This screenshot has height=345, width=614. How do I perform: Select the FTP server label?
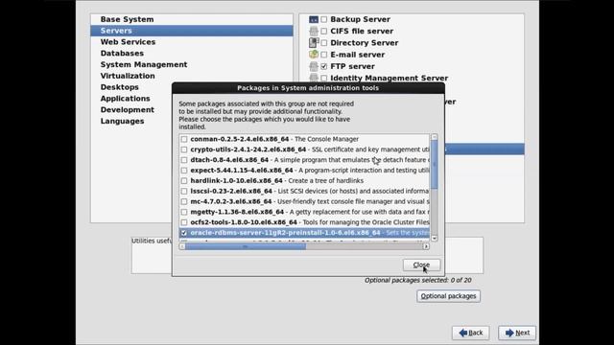tap(352, 66)
